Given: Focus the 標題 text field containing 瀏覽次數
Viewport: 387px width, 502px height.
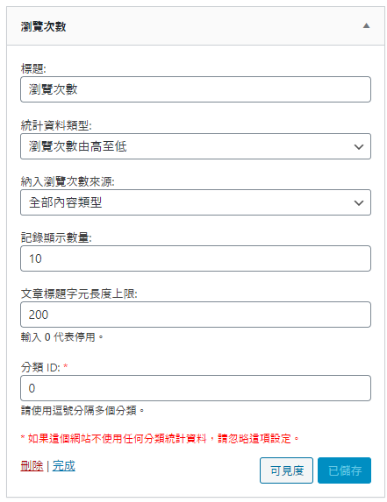Looking at the screenshot, I should point(196,89).
